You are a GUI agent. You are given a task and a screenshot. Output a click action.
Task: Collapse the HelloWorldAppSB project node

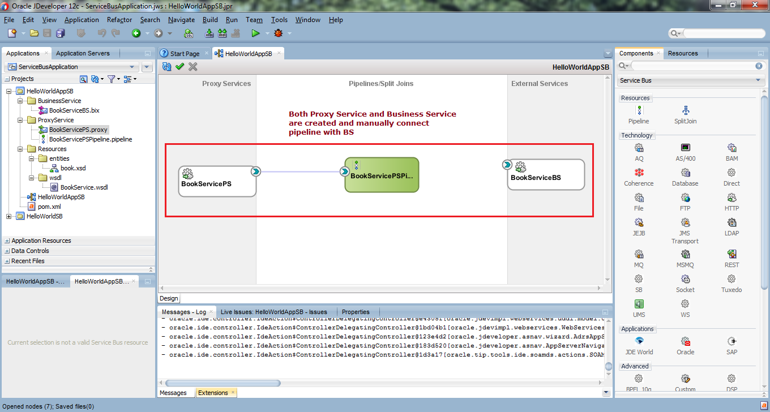[x=8, y=91]
